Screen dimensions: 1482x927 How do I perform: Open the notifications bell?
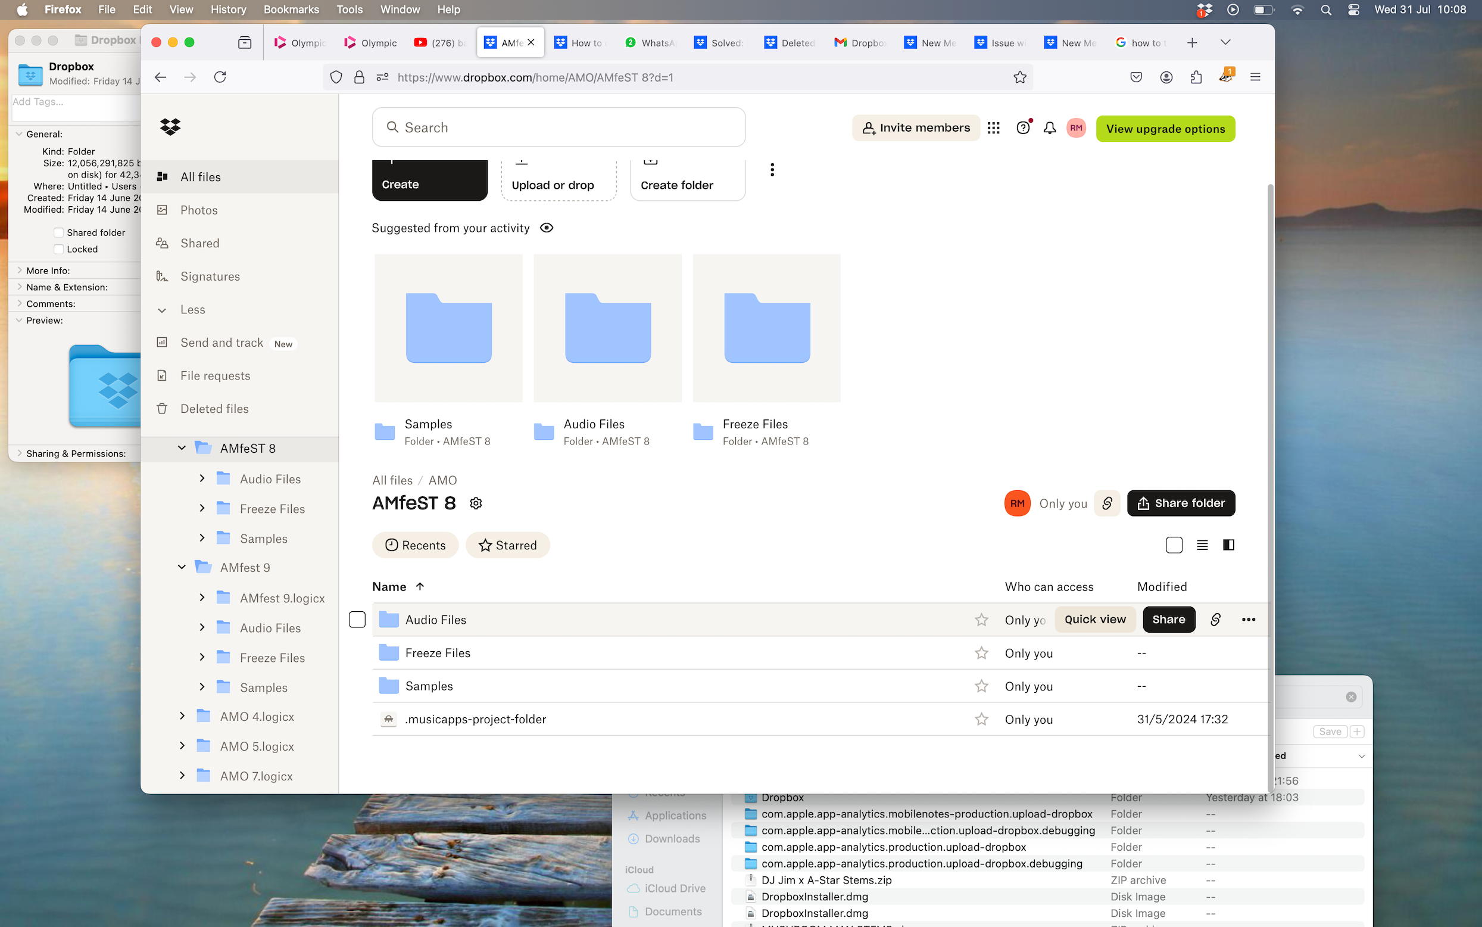click(1050, 128)
